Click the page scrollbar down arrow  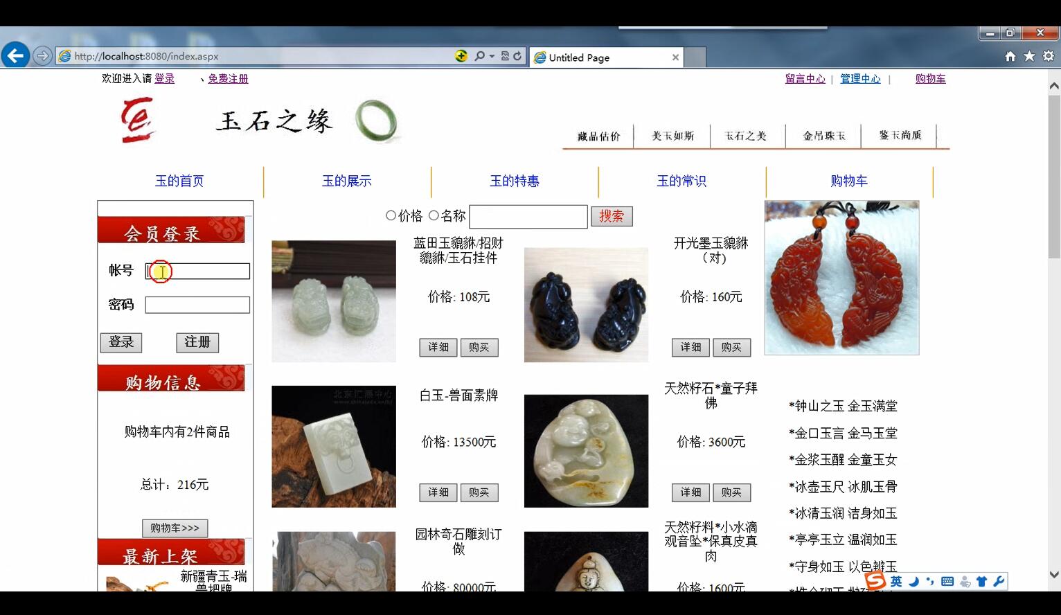(x=1054, y=575)
